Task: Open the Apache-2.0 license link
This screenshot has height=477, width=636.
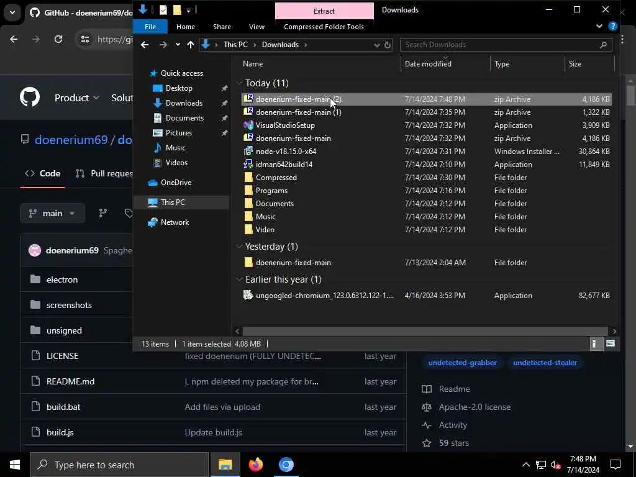Action: click(x=475, y=407)
